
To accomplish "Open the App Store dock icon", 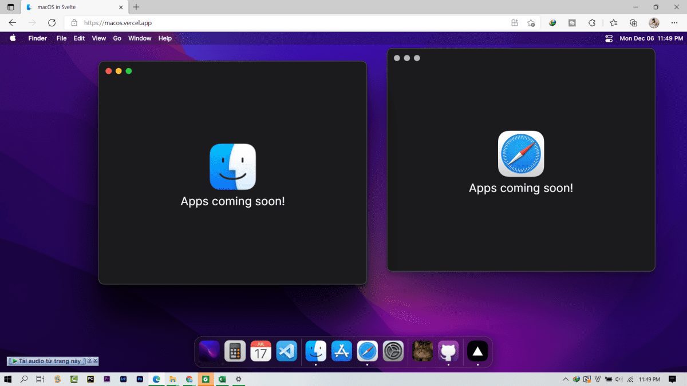I will (x=342, y=351).
